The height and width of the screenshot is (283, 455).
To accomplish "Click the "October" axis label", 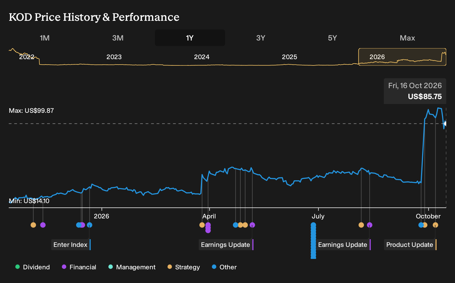I will click(428, 216).
